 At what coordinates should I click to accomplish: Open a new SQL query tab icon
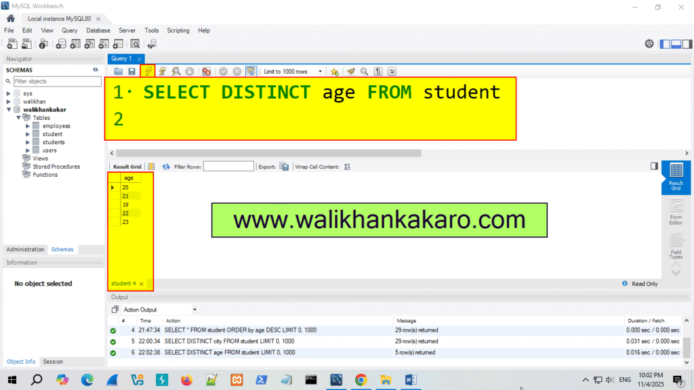pyautogui.click(x=11, y=43)
